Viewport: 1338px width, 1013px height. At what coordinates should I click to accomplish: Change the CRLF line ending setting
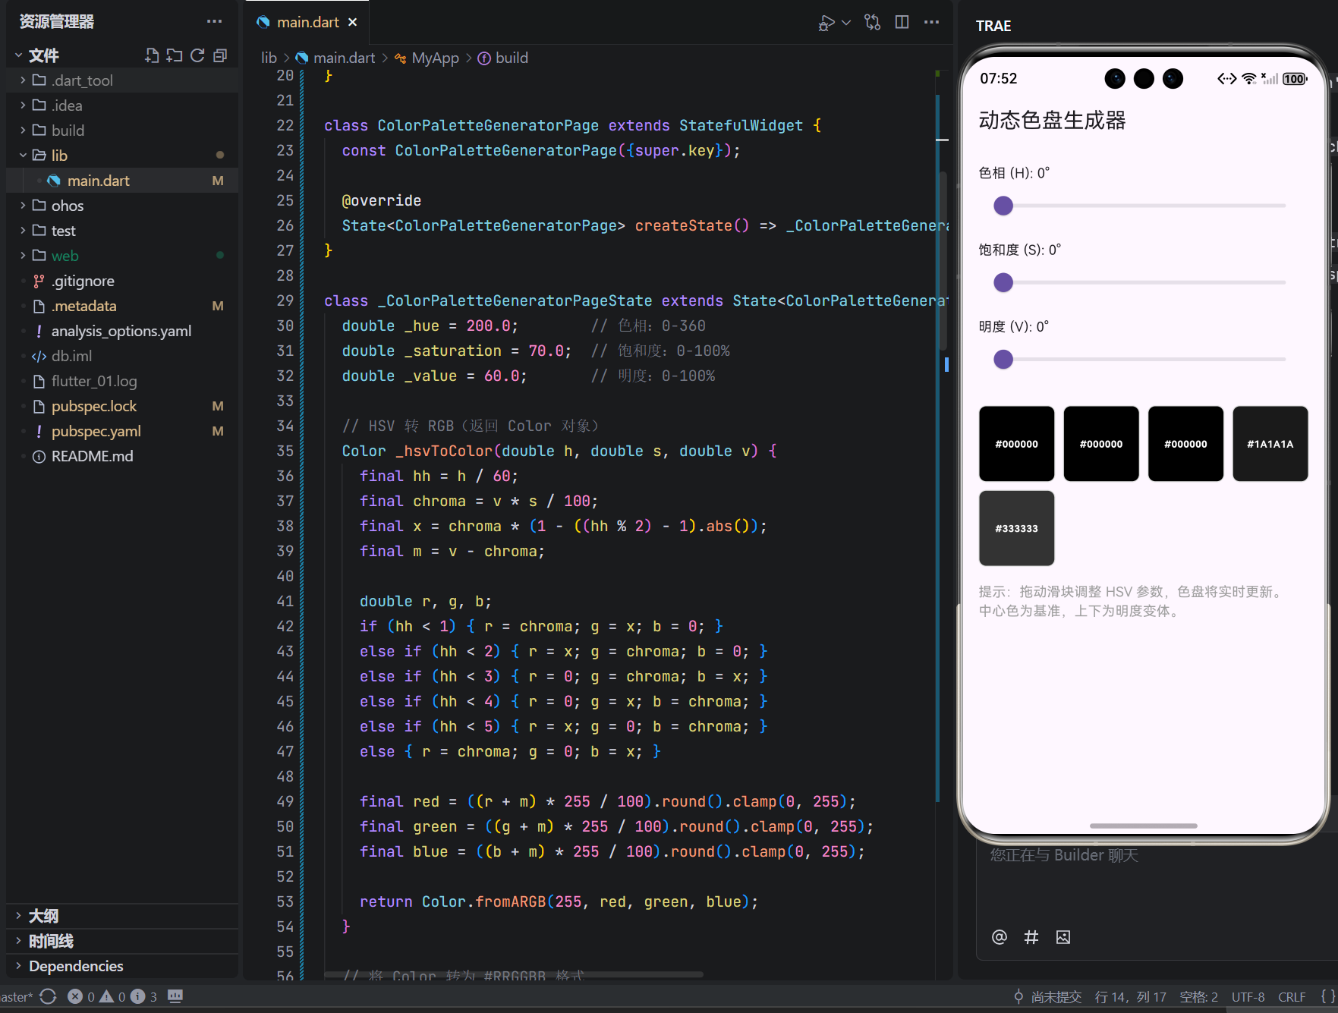1292,996
